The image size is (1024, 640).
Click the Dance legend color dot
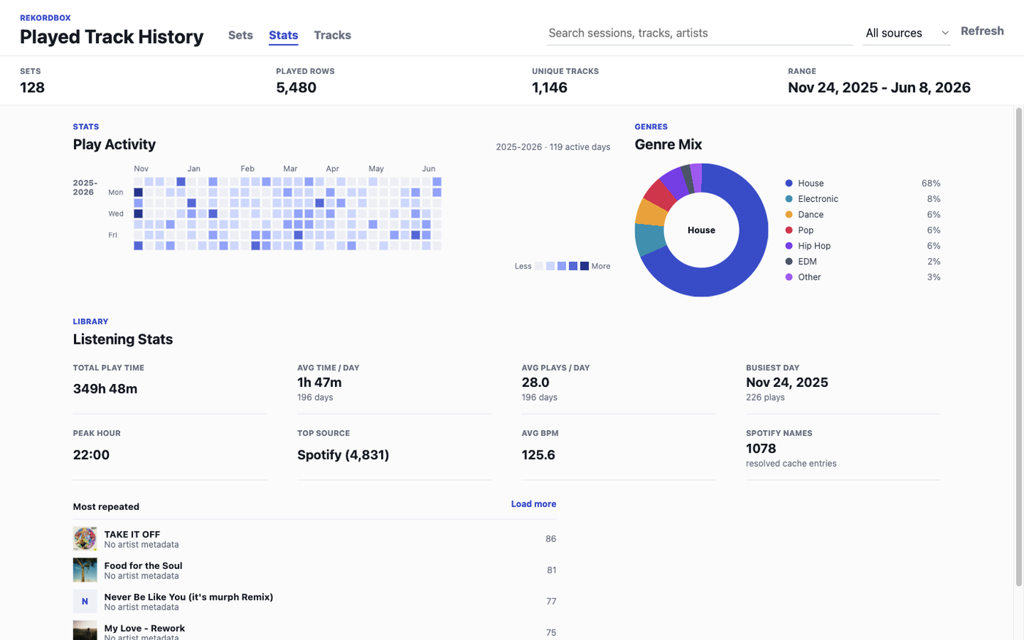tap(788, 214)
